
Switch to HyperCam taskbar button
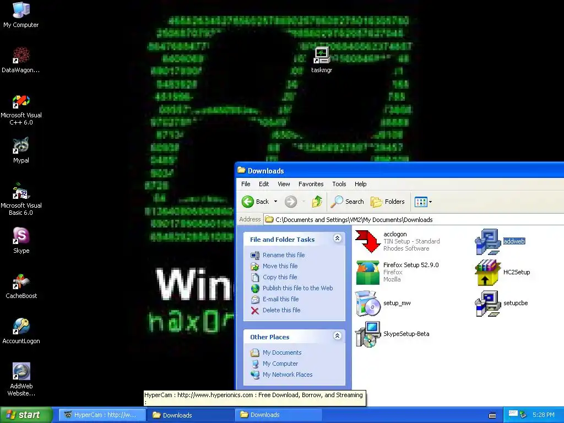click(x=101, y=415)
